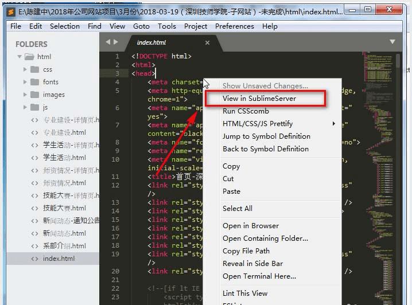Open the Preferences menu

pyautogui.click(x=235, y=26)
